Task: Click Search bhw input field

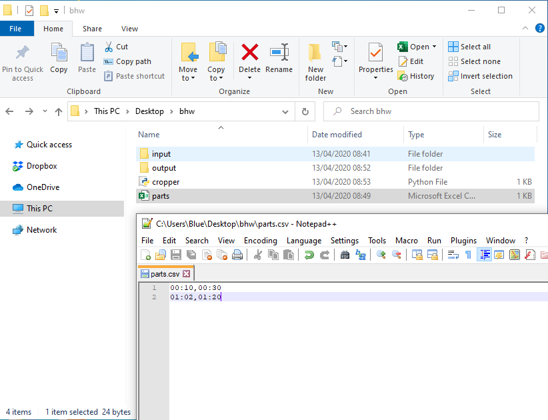Action: (x=431, y=111)
